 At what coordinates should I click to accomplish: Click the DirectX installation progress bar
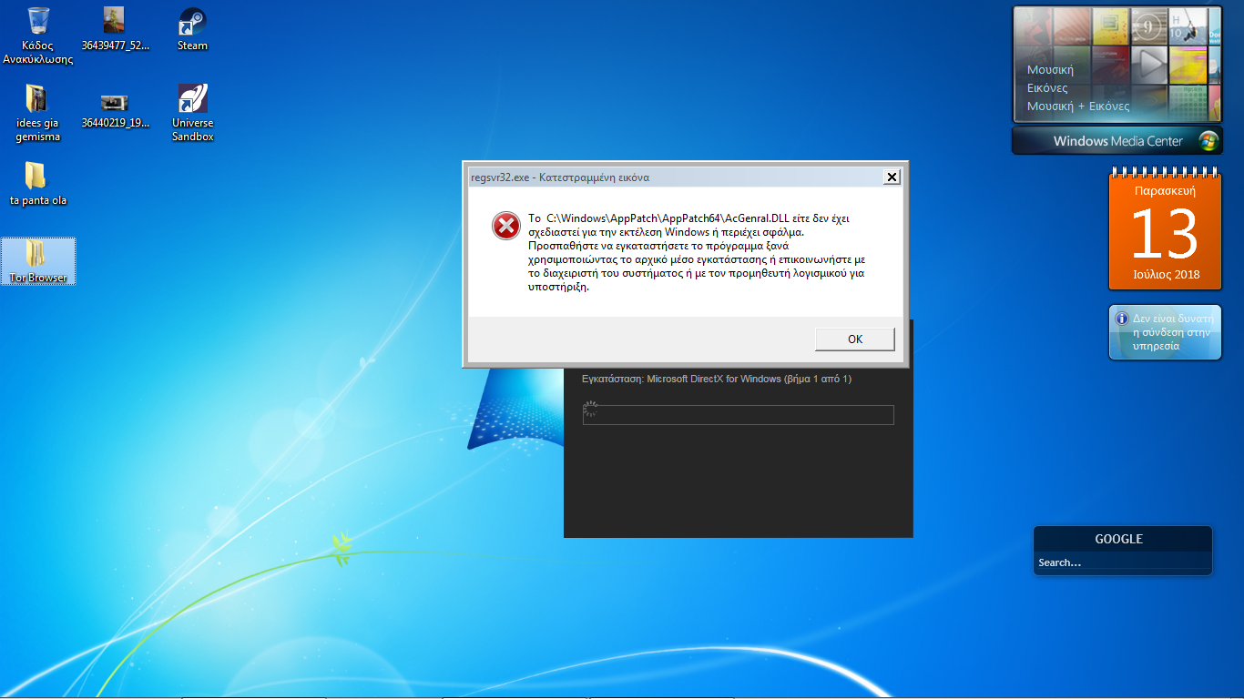point(739,415)
